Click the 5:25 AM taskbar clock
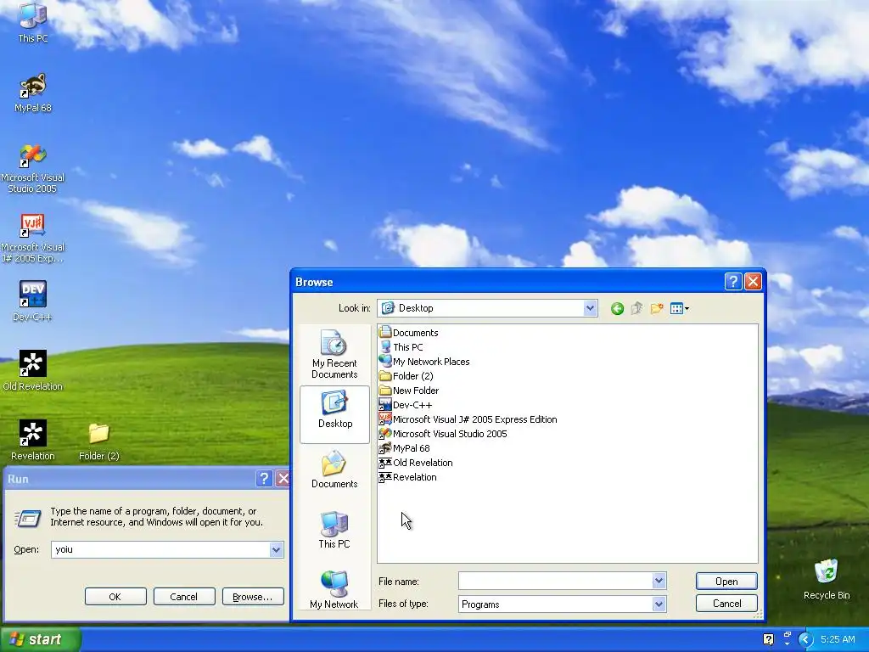This screenshot has height=652, width=869. (x=838, y=639)
